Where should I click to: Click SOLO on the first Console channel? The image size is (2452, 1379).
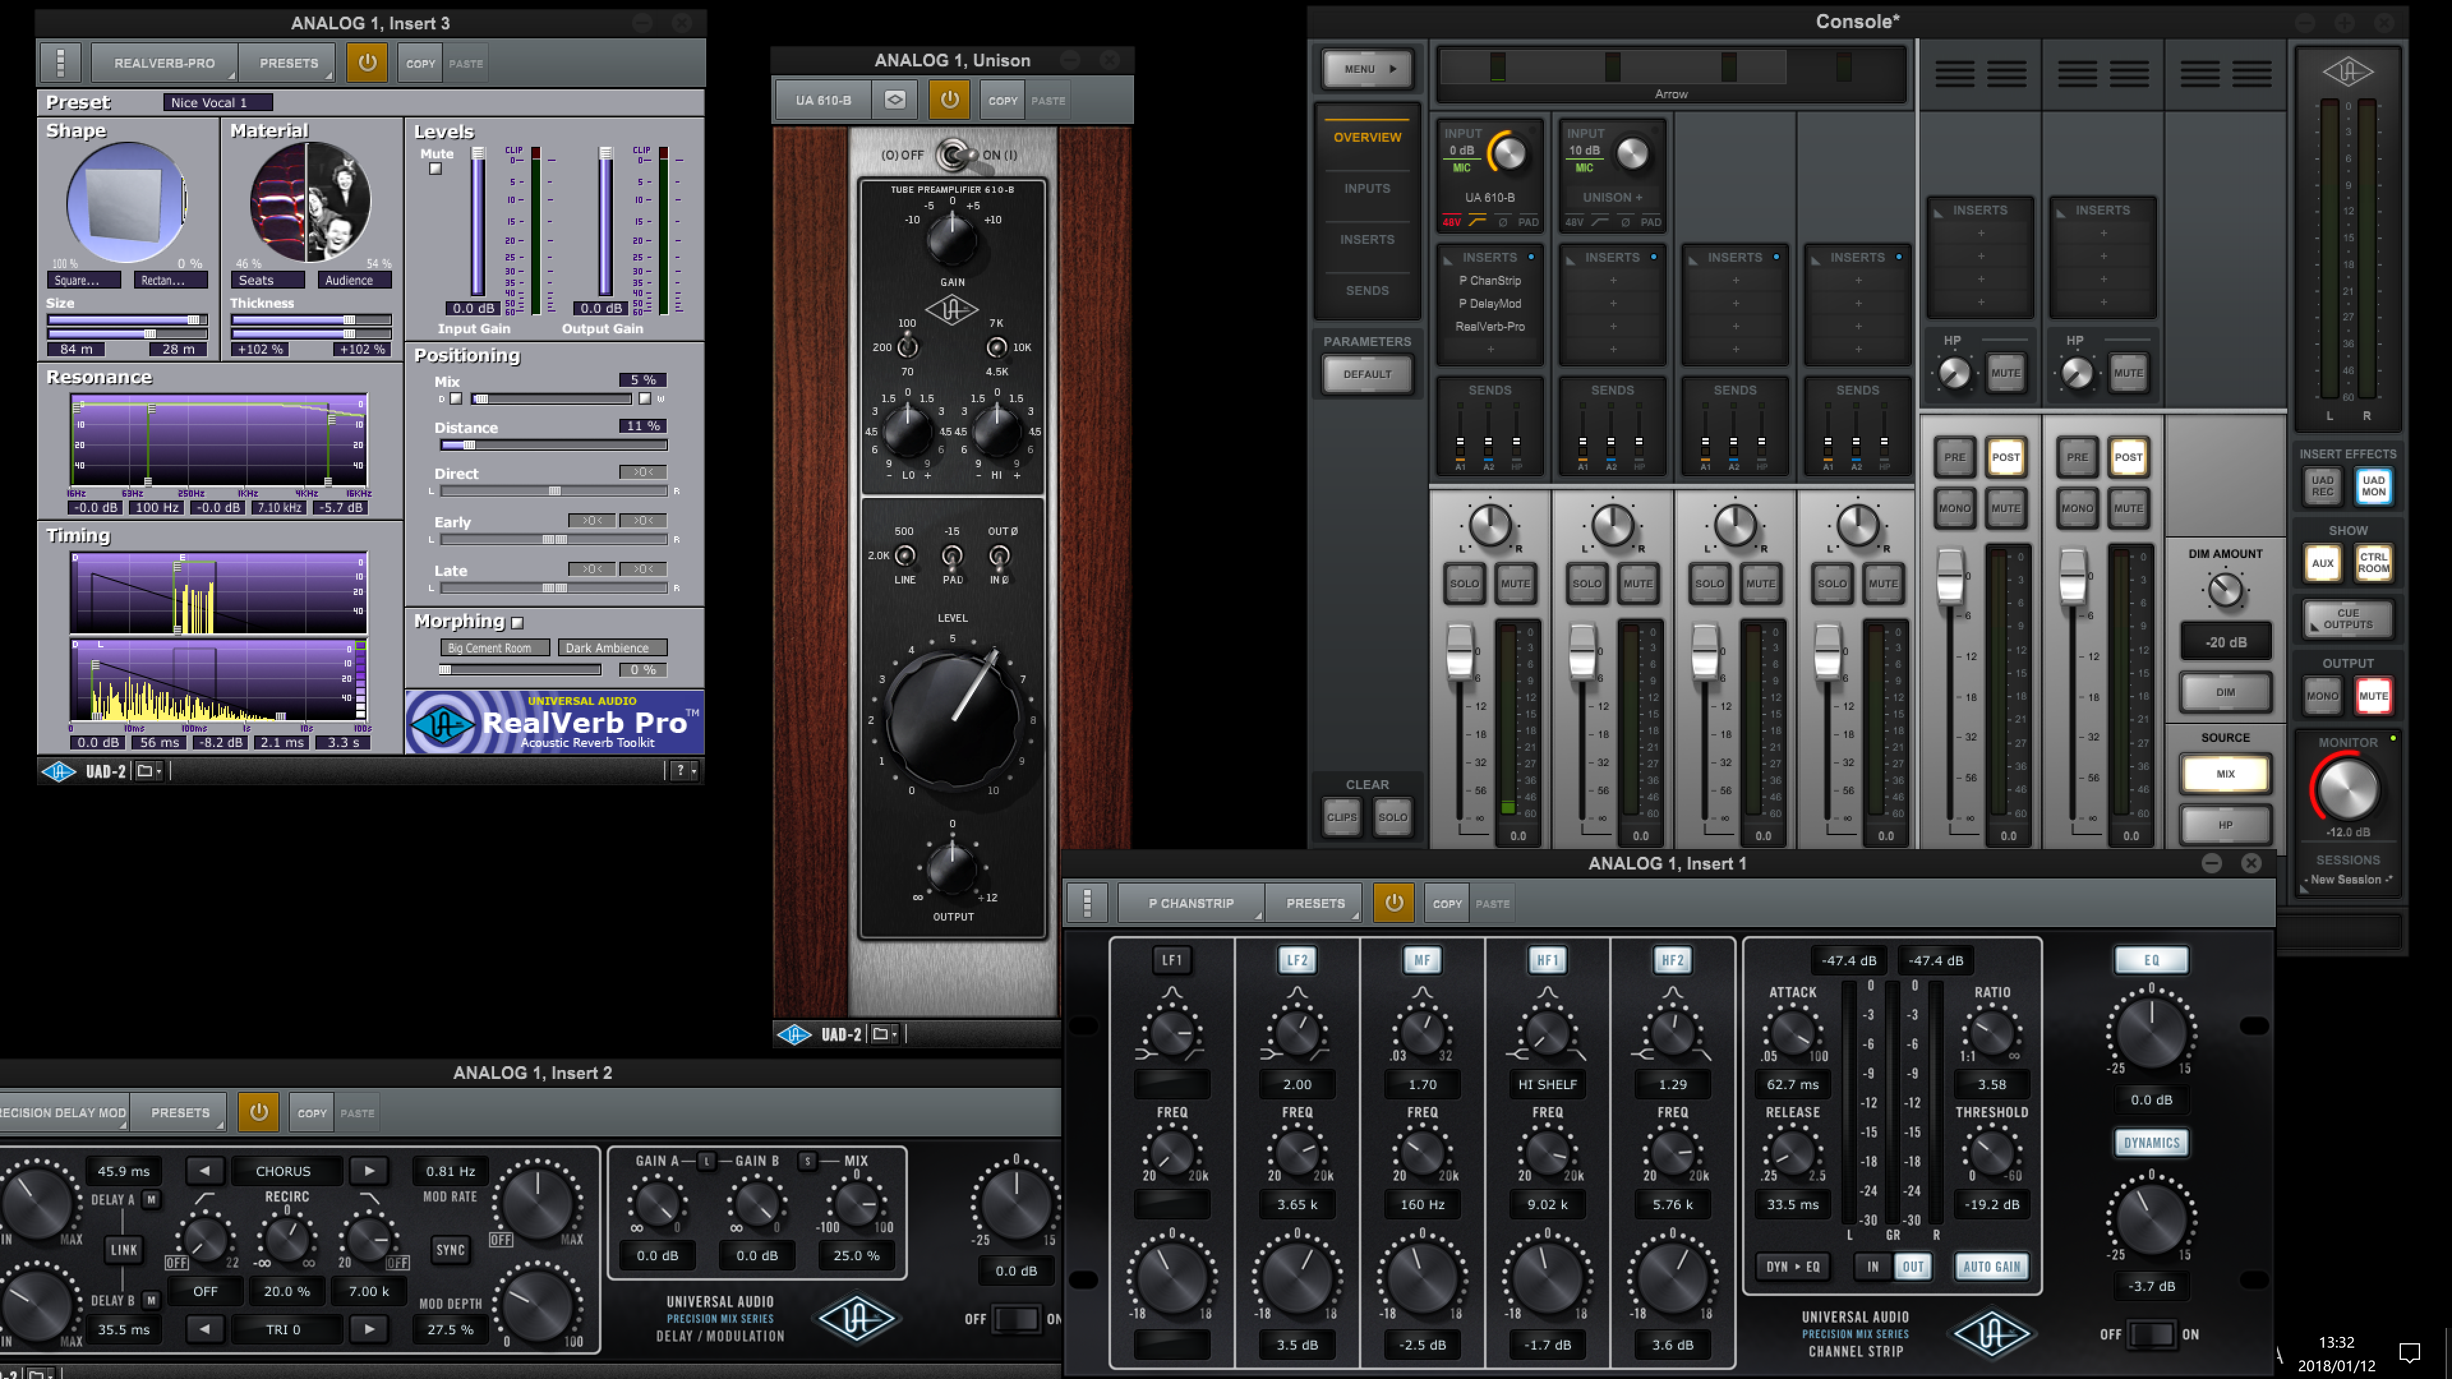click(1464, 584)
